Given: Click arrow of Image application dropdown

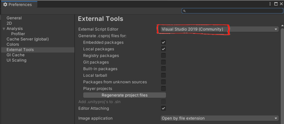Looking at the screenshot, I should pos(276,118).
